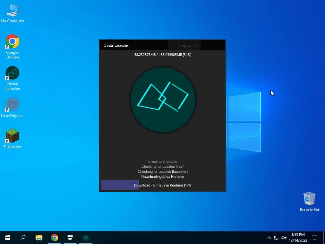
Task: Open the Recycle Bin icon
Action: (x=309, y=202)
